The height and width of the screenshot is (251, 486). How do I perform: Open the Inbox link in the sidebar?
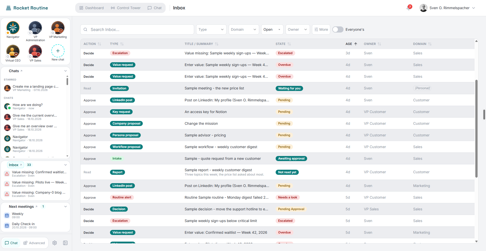pyautogui.click(x=15, y=165)
